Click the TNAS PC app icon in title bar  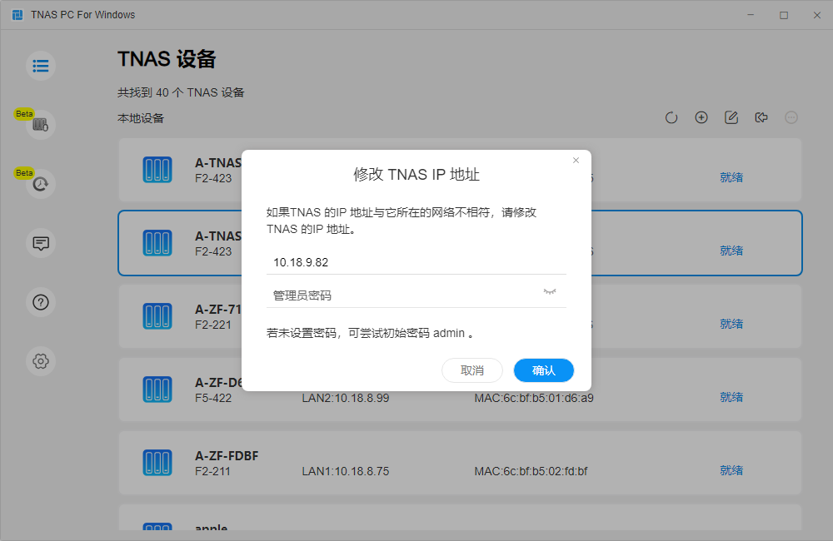(x=17, y=15)
